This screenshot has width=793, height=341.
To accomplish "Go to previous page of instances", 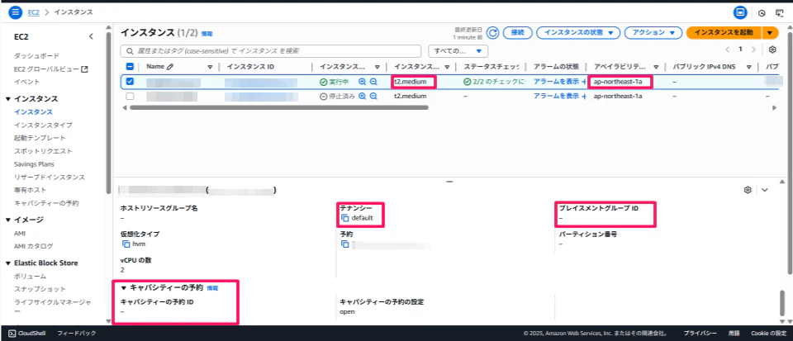I will click(x=728, y=50).
